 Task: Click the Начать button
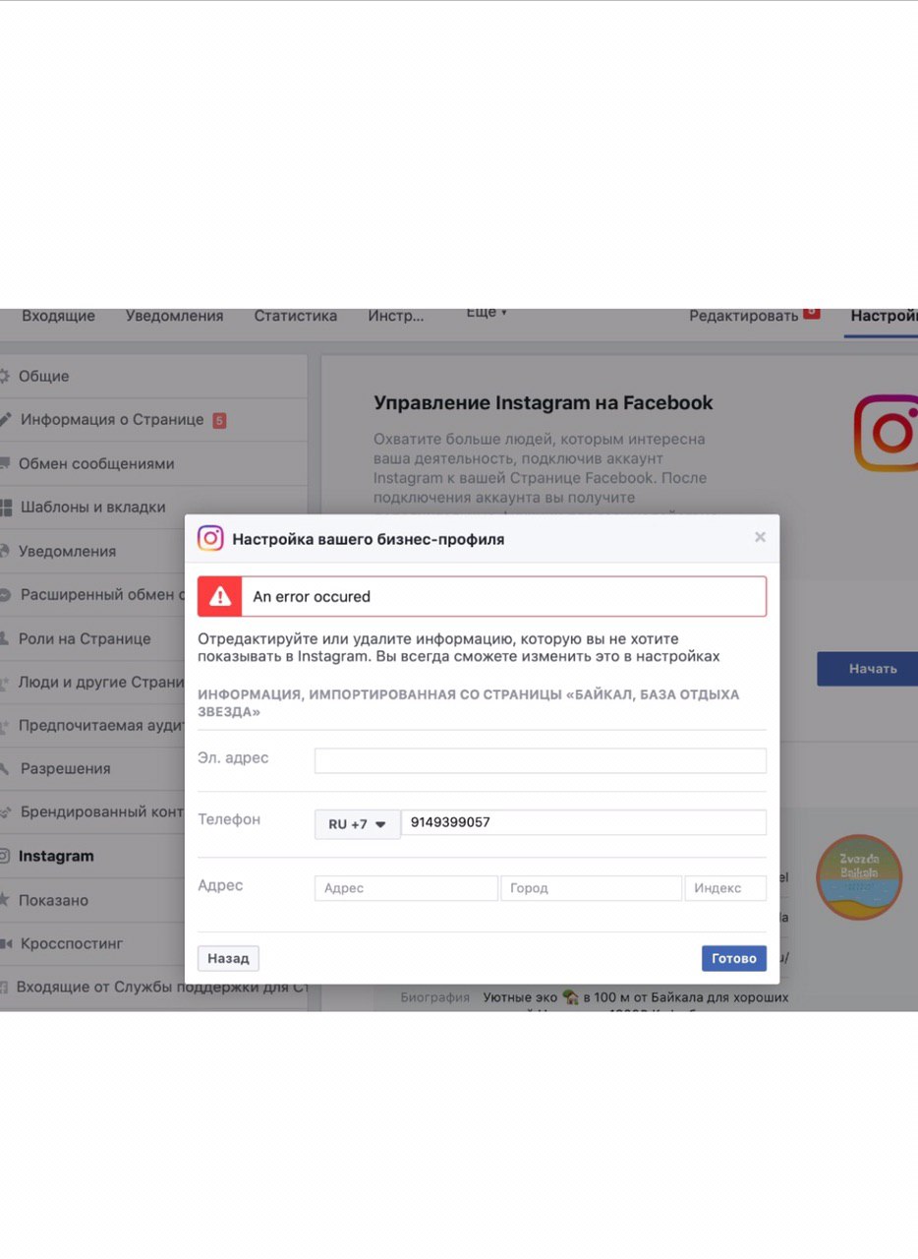point(868,669)
